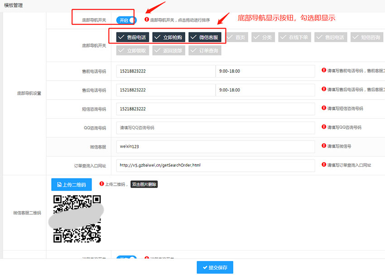
Task: Click the 底部导航设置 section label
Action: pos(29,93)
